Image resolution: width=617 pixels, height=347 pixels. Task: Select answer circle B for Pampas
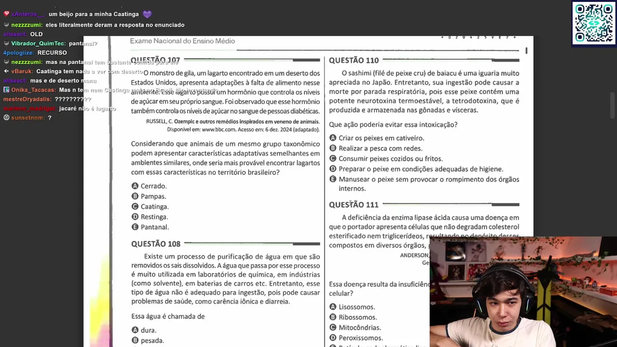click(x=135, y=196)
